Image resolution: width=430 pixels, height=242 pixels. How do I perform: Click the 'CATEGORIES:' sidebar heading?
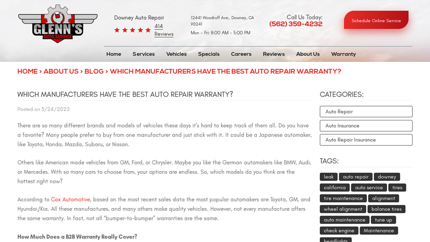[342, 95]
